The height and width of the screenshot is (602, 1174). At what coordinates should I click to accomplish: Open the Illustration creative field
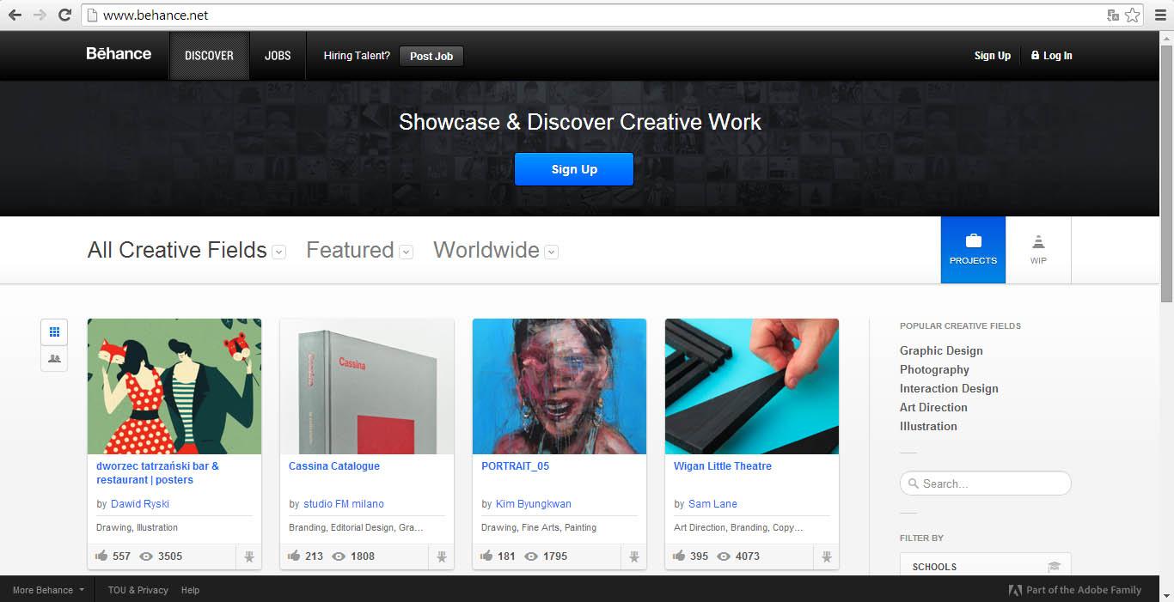[928, 426]
